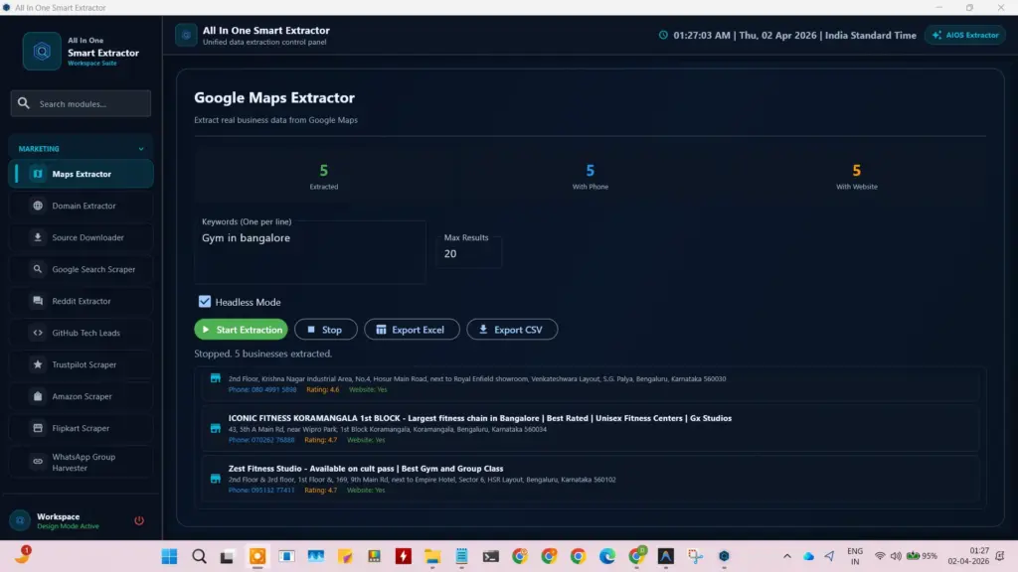Click the Workspace avatar icon
The image size is (1018, 572).
pyautogui.click(x=20, y=520)
